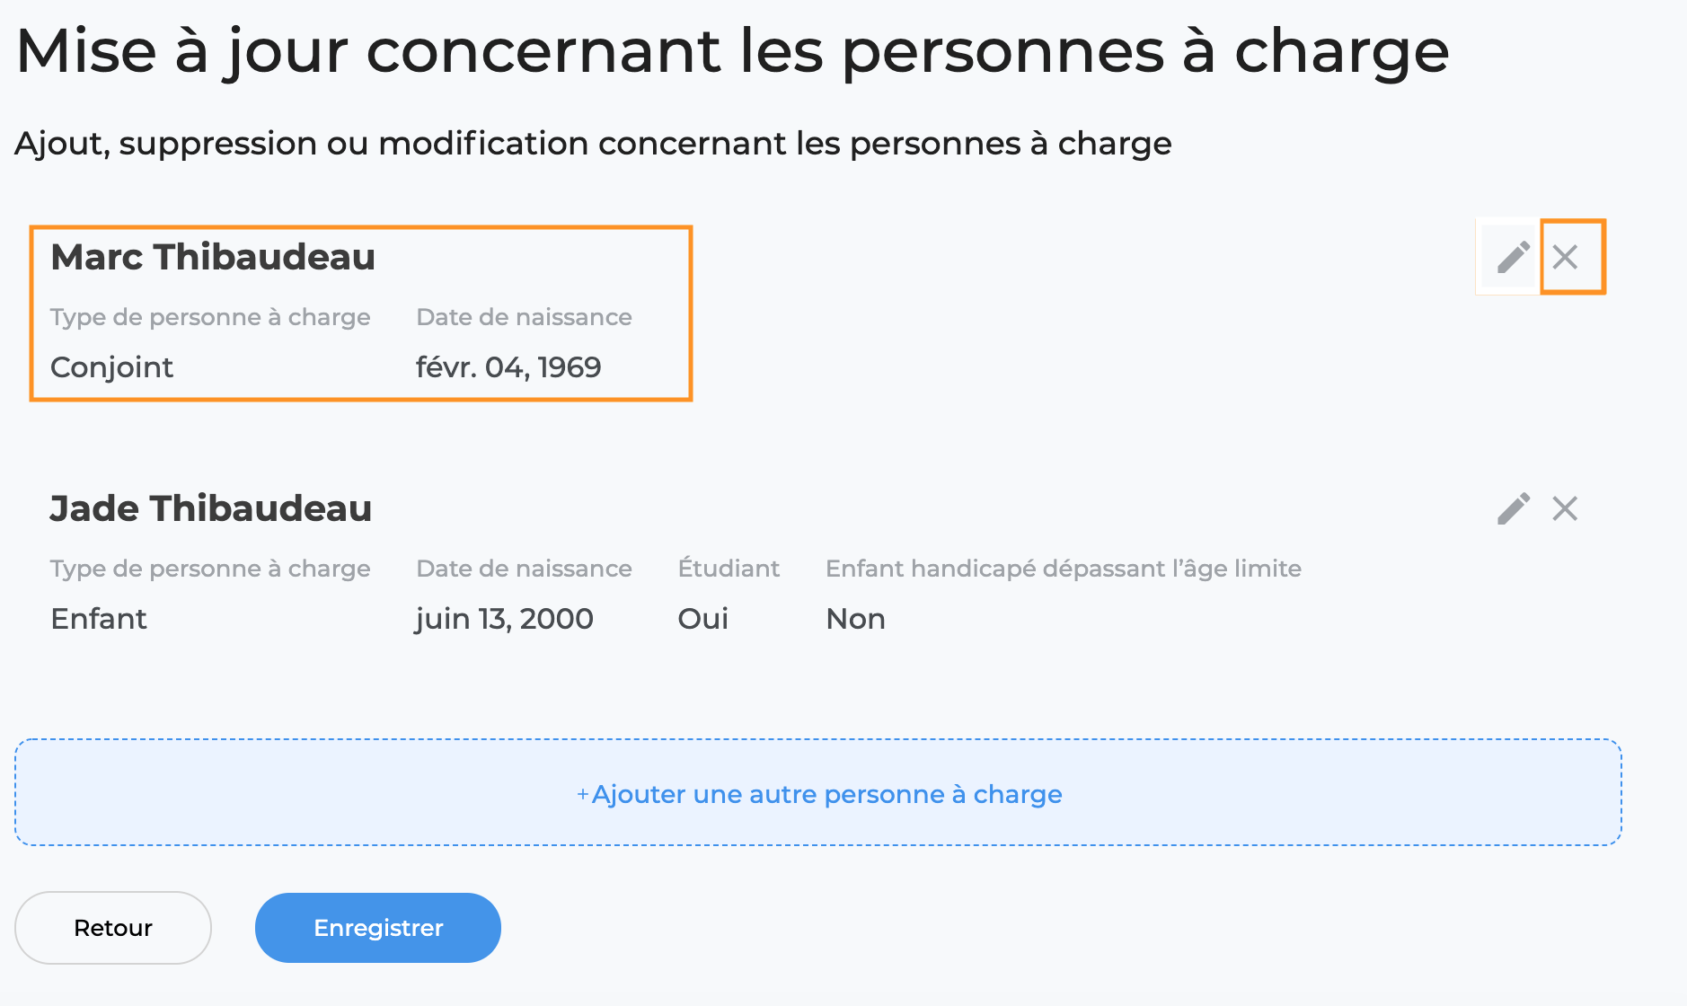Click the Enfant handicapé value Non

[x=855, y=619]
